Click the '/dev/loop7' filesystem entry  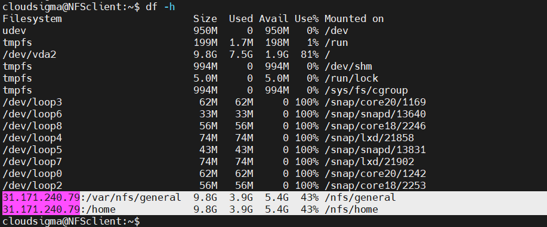pyautogui.click(x=32, y=161)
